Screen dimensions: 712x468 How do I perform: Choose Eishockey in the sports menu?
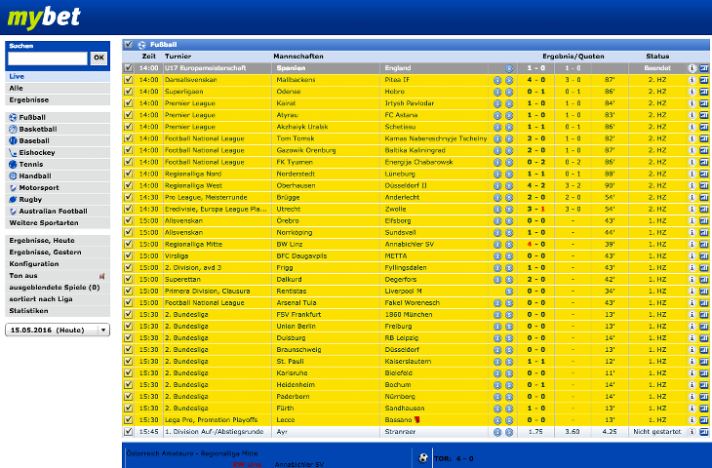pyautogui.click(x=58, y=152)
